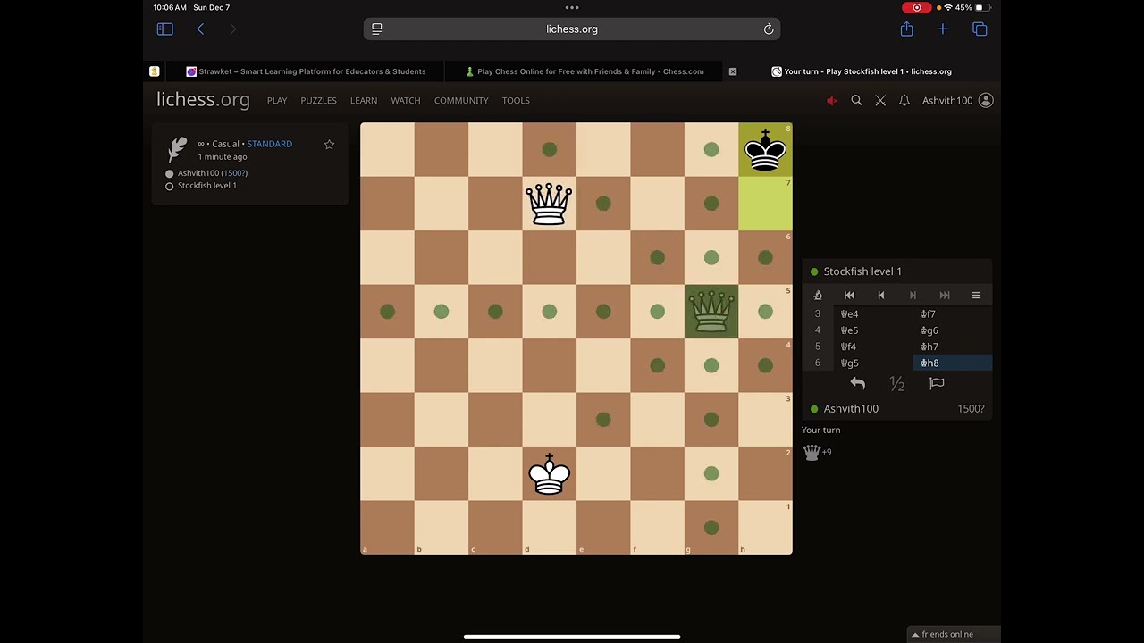Select the white queen on d7
This screenshot has width=1144, height=643.
coord(549,204)
